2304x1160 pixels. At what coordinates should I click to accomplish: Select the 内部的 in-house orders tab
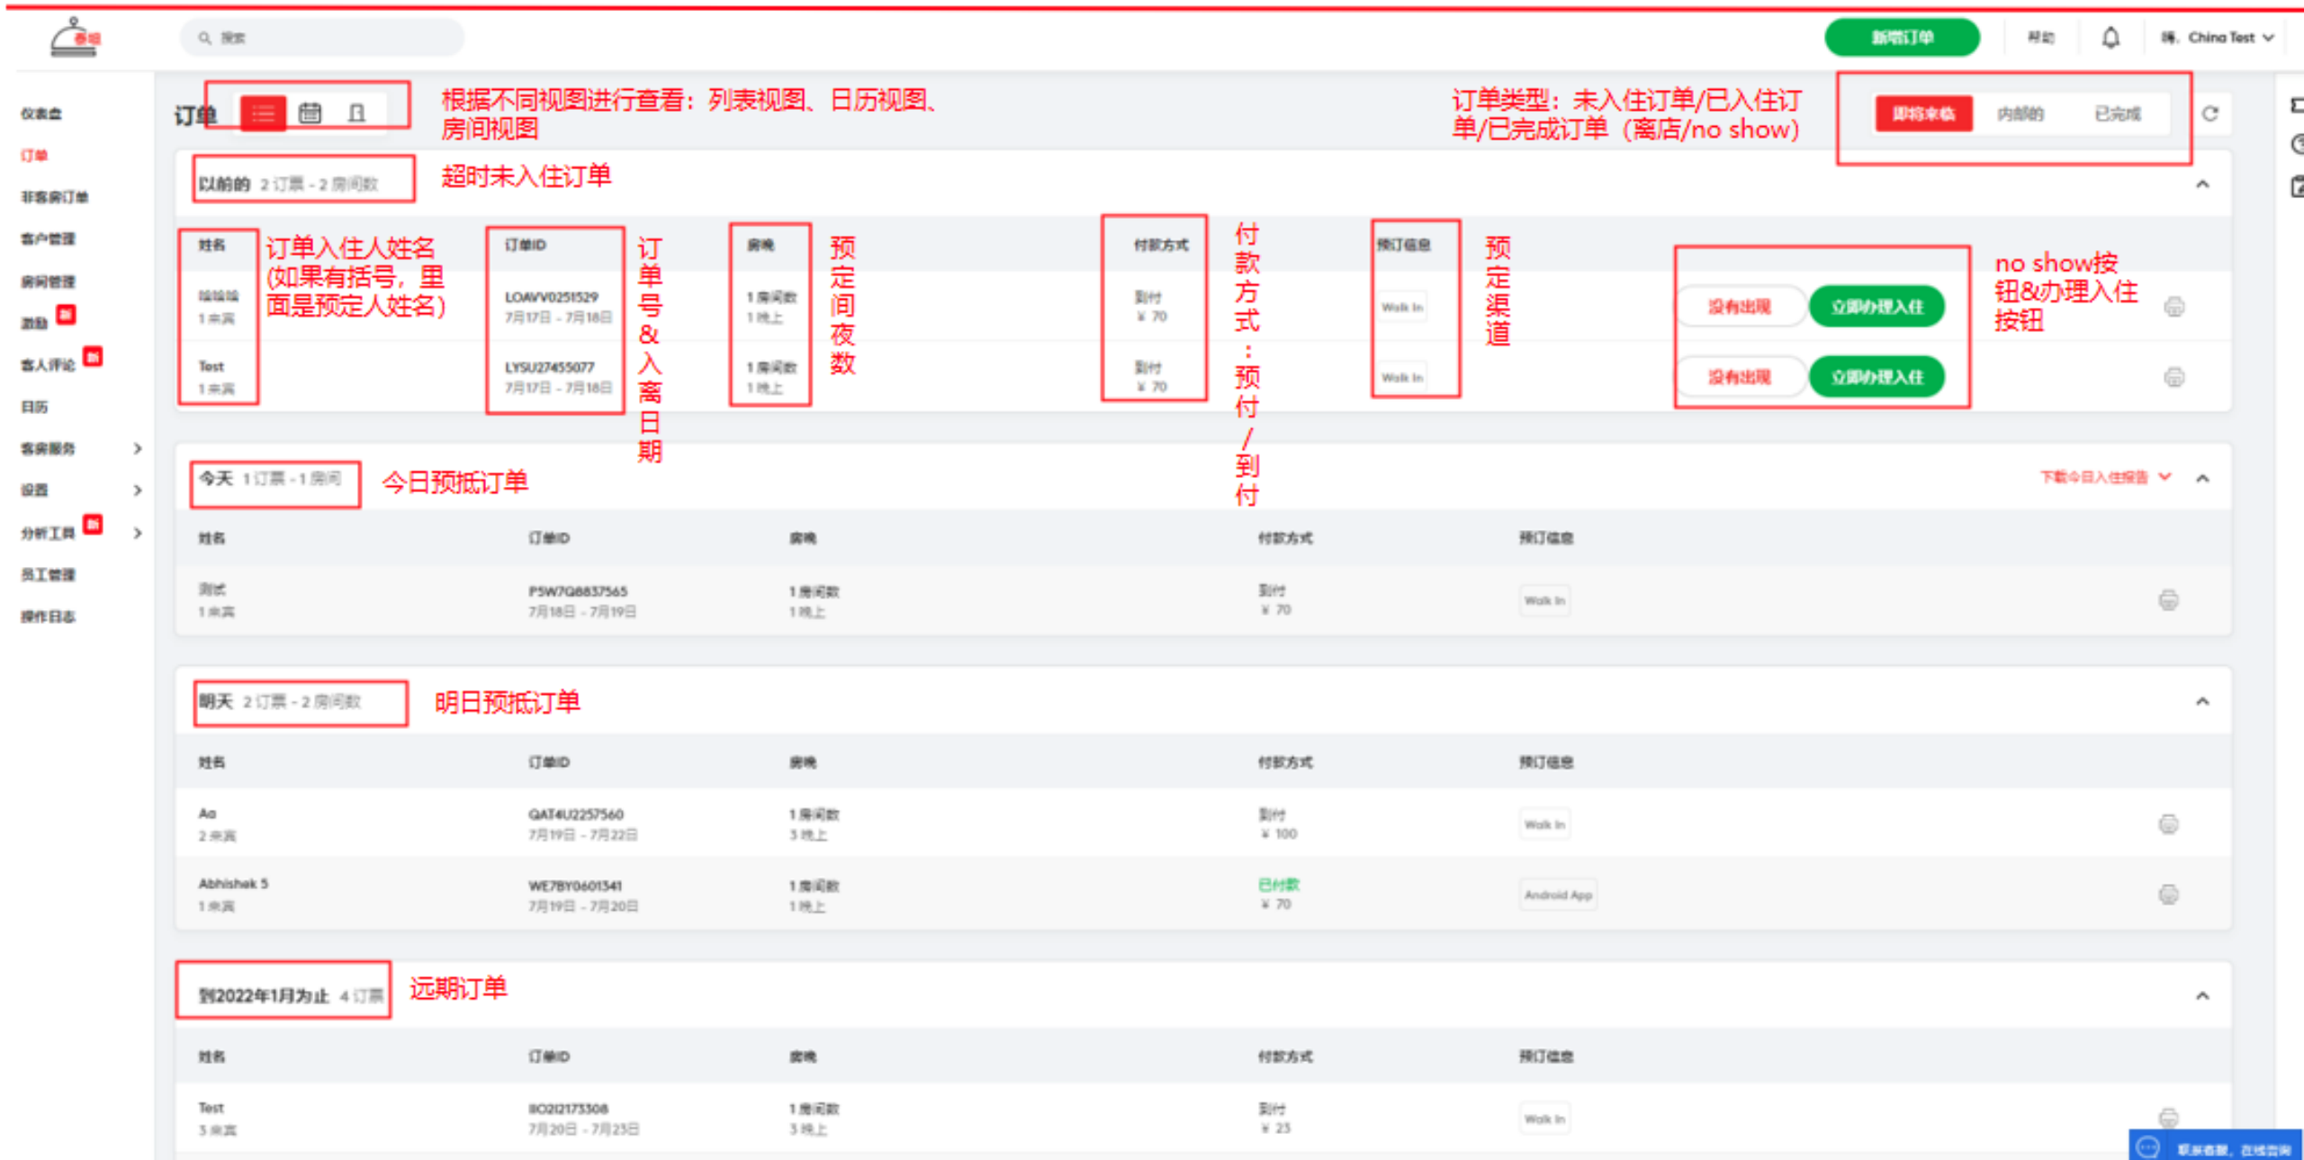[2020, 113]
